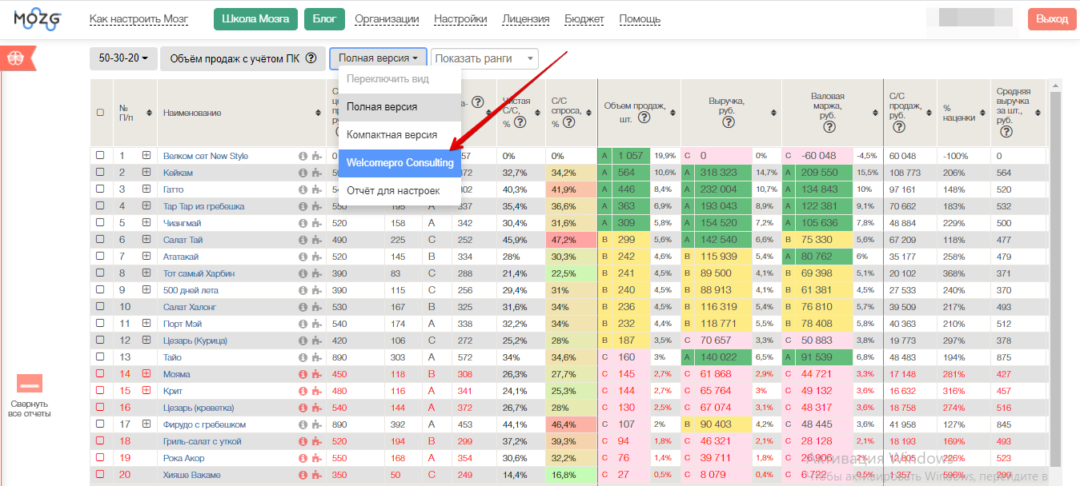
Task: Tick the checkbox for row 14 Мояма
Action: [x=100, y=373]
